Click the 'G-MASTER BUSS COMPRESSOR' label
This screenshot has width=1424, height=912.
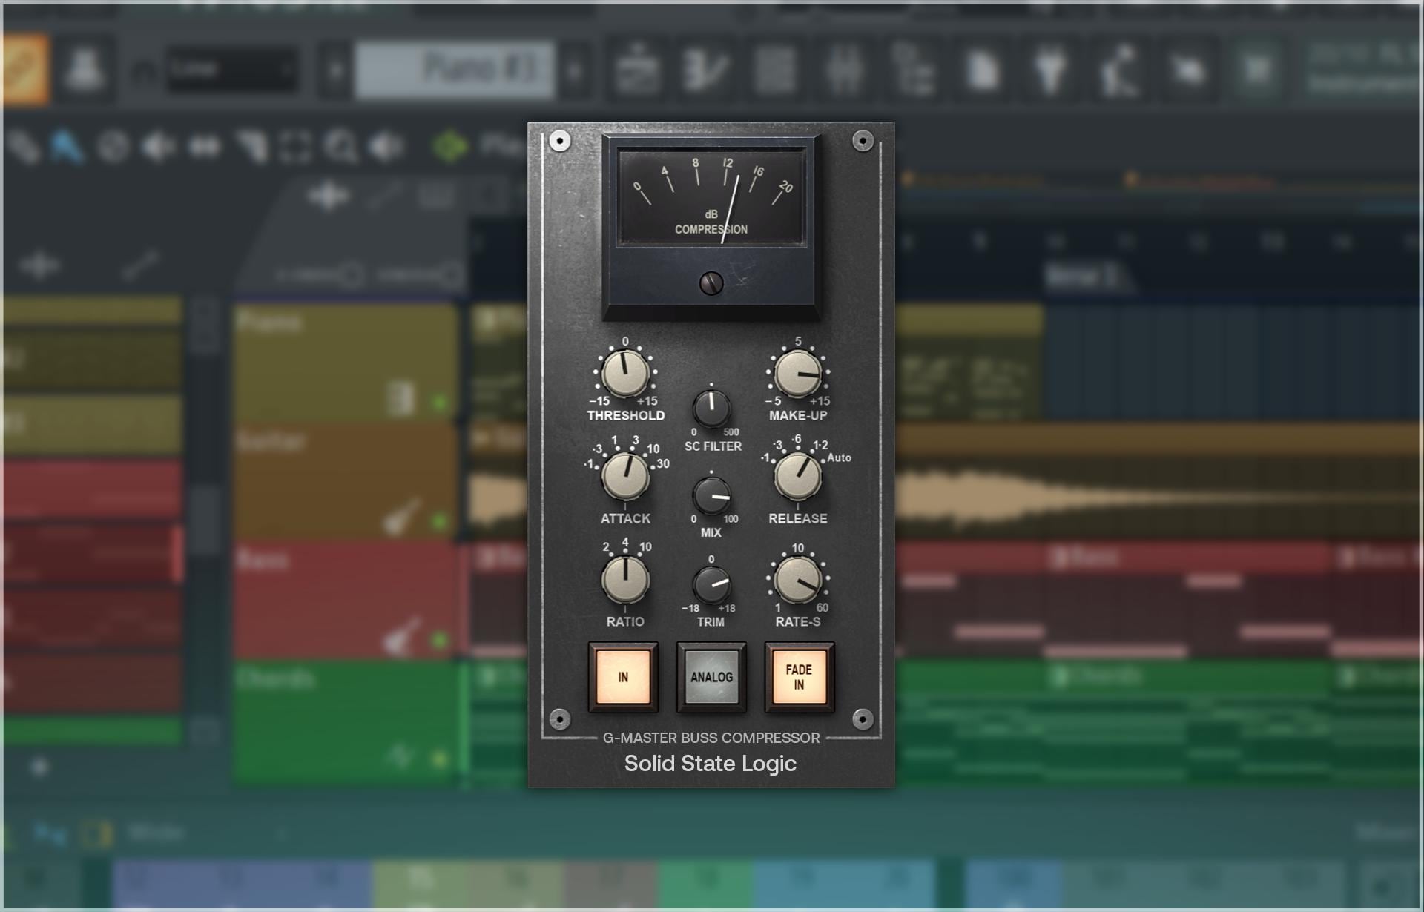[711, 738]
